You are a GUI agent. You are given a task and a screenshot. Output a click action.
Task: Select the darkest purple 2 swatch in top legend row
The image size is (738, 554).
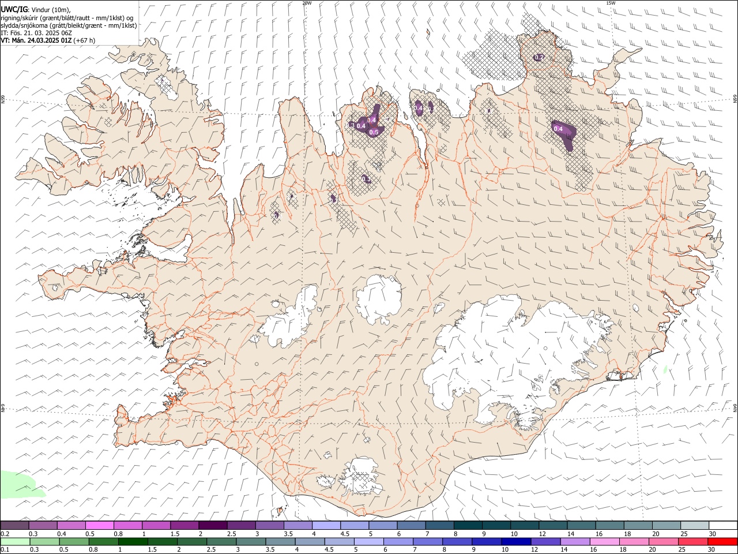[213, 526]
